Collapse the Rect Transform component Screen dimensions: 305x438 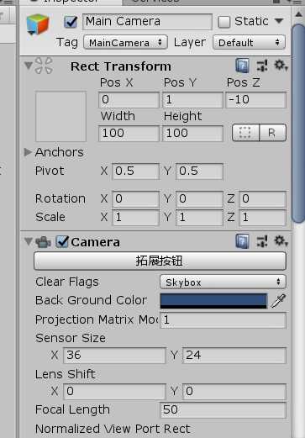(x=29, y=66)
